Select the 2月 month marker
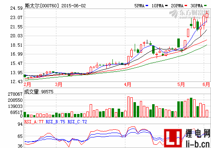The height and width of the screenshot is (148, 211). click(x=28, y=85)
